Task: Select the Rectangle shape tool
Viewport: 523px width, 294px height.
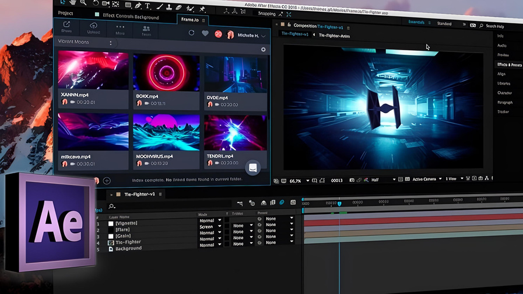Action: (x=128, y=5)
